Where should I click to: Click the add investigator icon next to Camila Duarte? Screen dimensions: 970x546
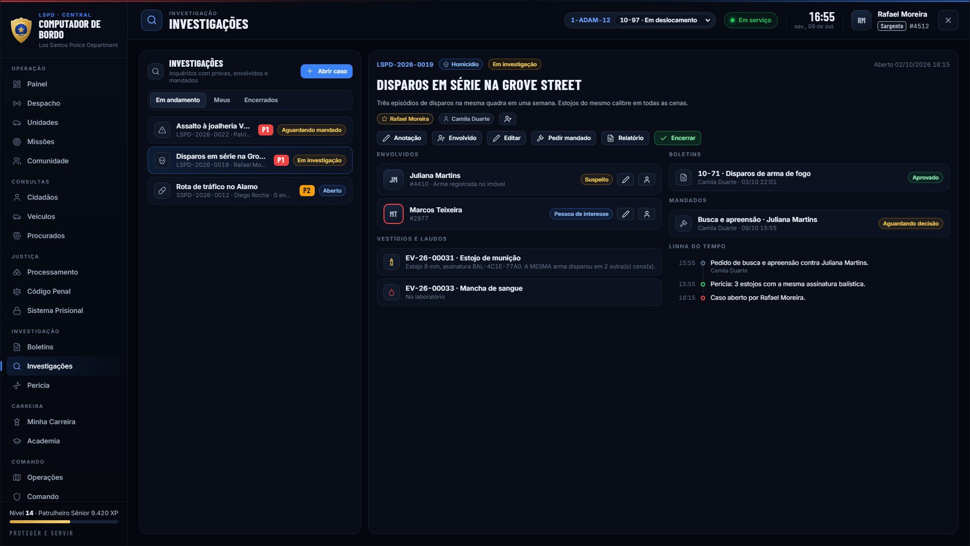coord(508,119)
